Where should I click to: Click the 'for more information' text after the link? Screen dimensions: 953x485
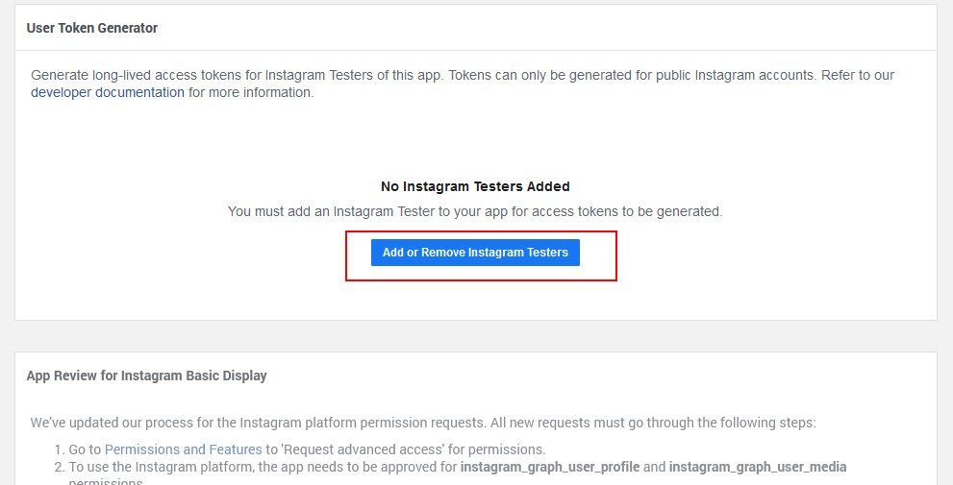click(251, 93)
